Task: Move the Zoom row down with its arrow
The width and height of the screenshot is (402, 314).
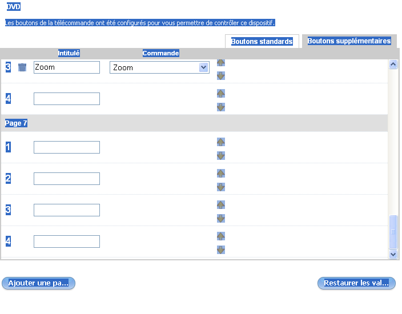Action: click(221, 76)
